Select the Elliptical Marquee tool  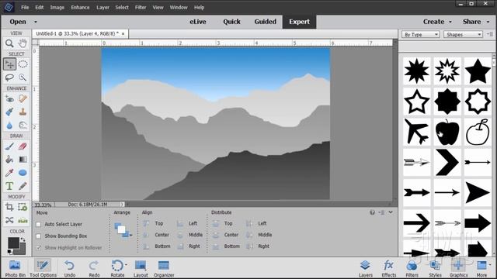[x=23, y=64]
